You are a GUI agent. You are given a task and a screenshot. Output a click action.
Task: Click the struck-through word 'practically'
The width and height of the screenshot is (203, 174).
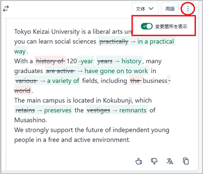pyautogui.click(x=114, y=42)
